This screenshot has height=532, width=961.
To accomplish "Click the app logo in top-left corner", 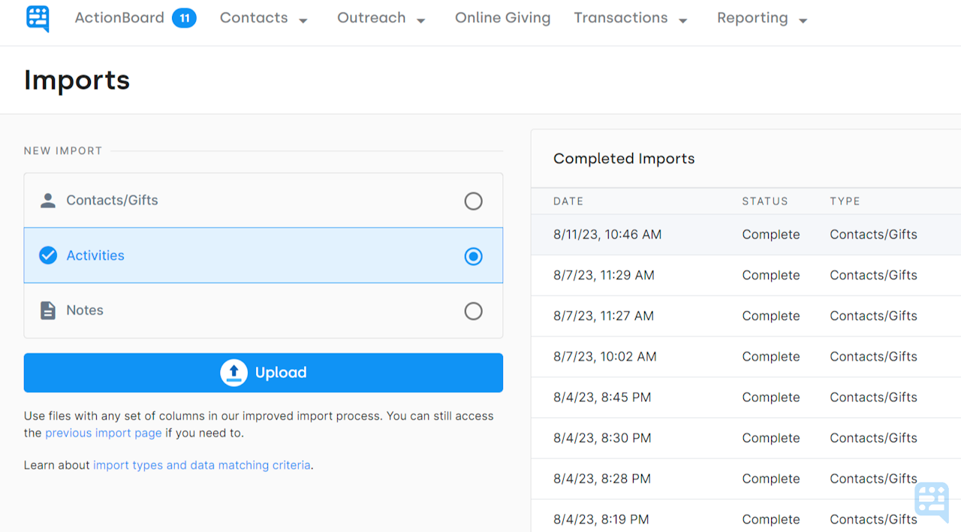I will click(x=37, y=17).
